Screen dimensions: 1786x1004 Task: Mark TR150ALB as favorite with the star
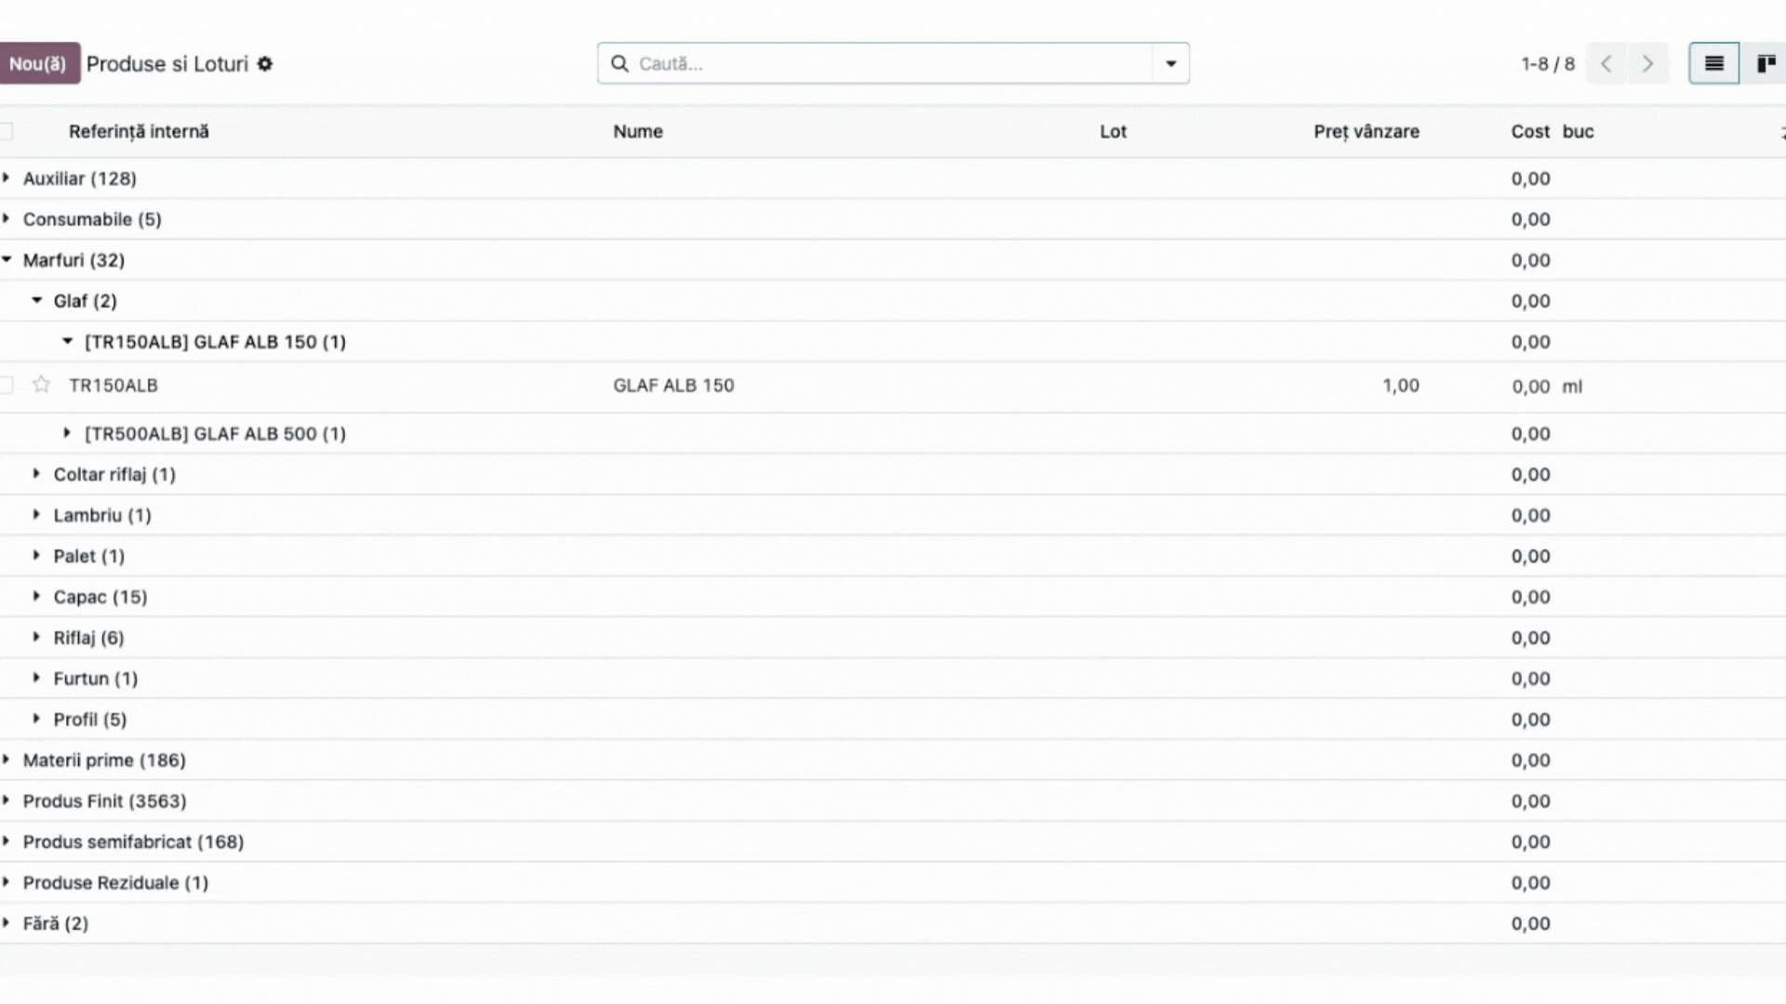[41, 385]
